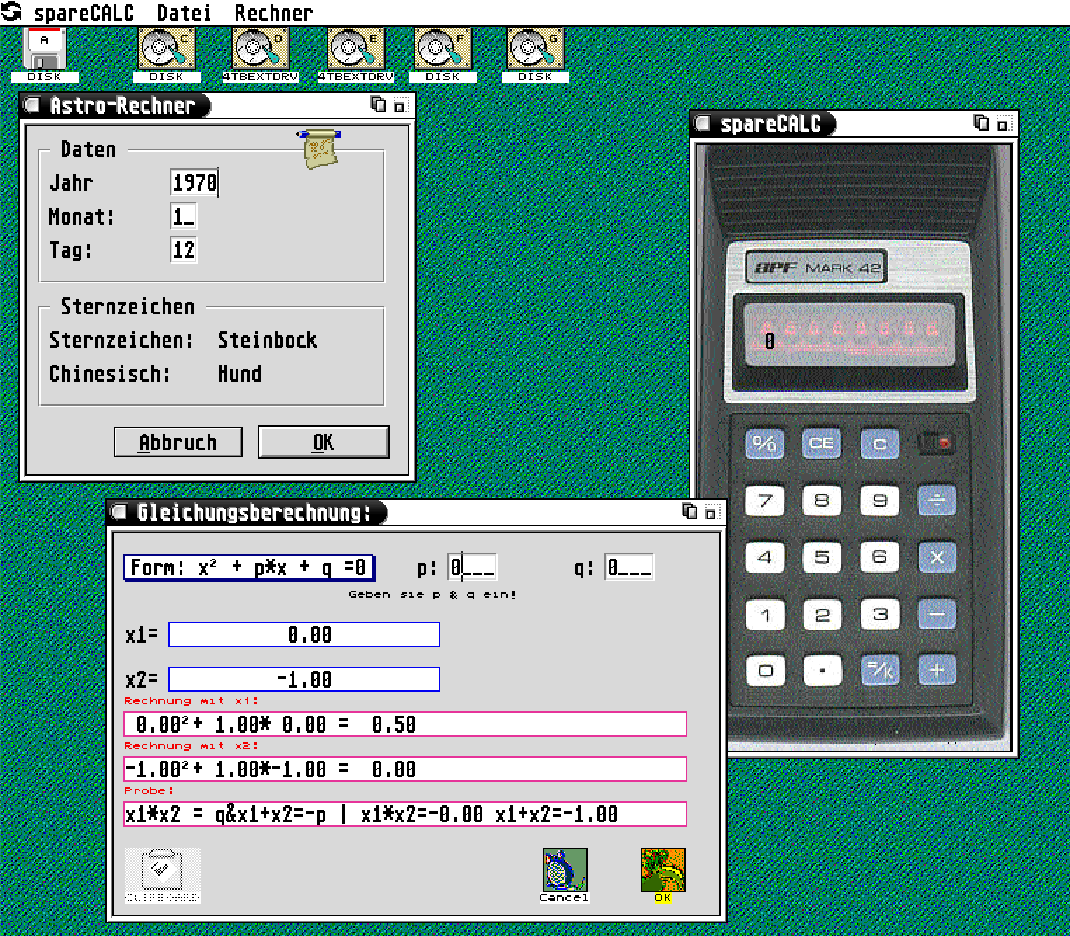Confirm with Astro-Rechner OK button
This screenshot has height=936, width=1070.
click(x=323, y=443)
